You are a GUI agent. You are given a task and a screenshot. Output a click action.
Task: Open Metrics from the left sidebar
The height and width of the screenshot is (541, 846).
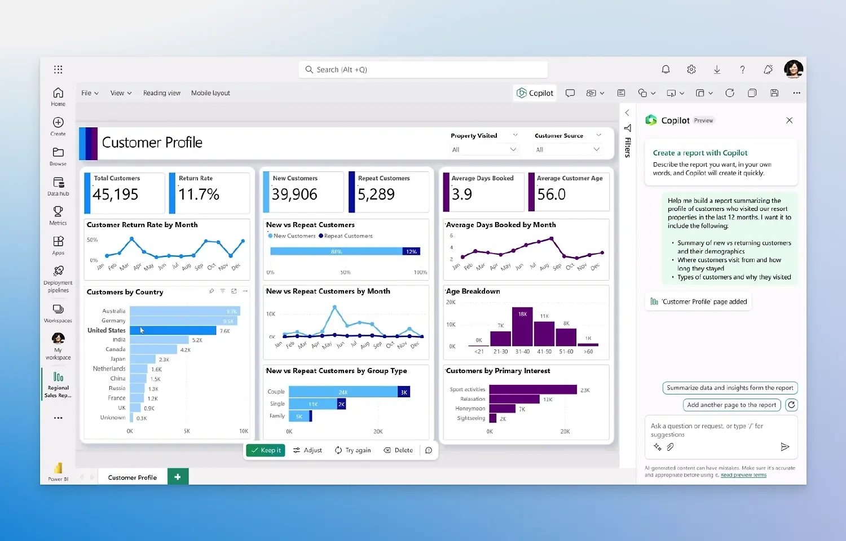[58, 215]
